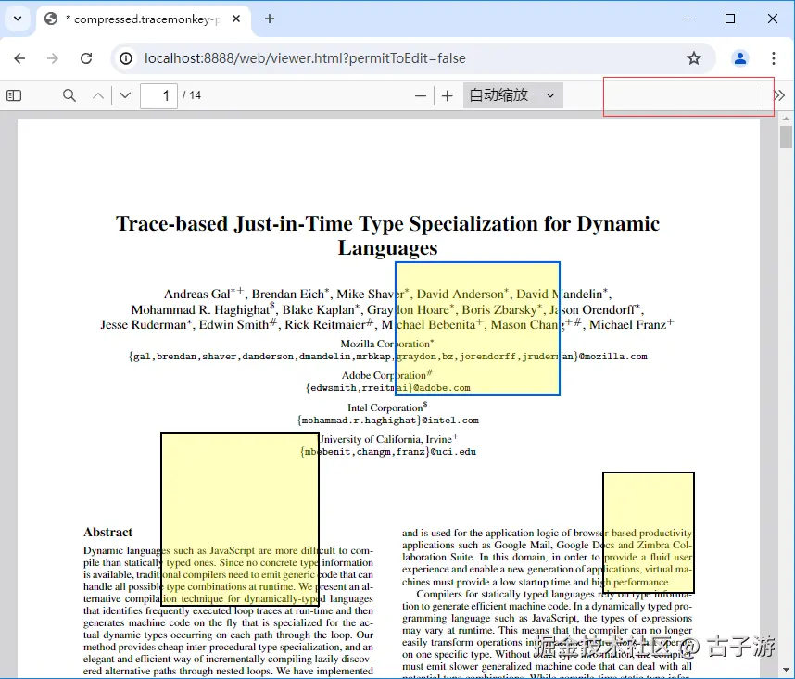Open the secondary tools chevron menu
The height and width of the screenshot is (679, 795).
pos(779,95)
